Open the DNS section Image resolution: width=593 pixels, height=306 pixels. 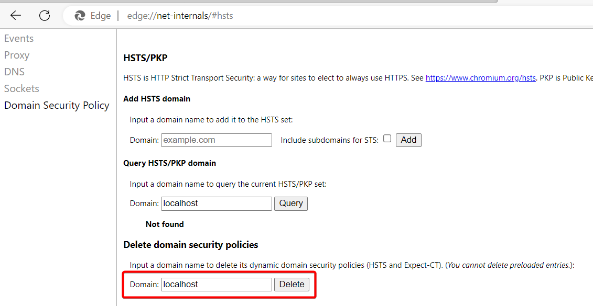(x=14, y=71)
